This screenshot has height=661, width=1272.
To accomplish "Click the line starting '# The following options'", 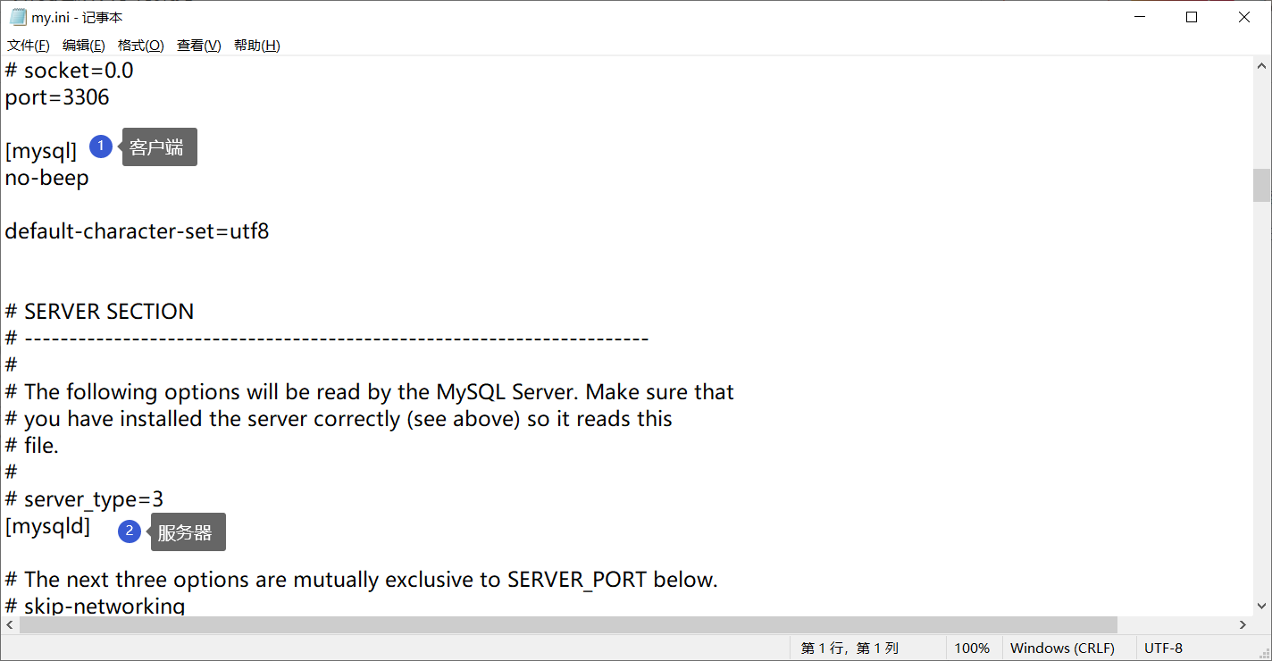I will pyautogui.click(x=369, y=392).
